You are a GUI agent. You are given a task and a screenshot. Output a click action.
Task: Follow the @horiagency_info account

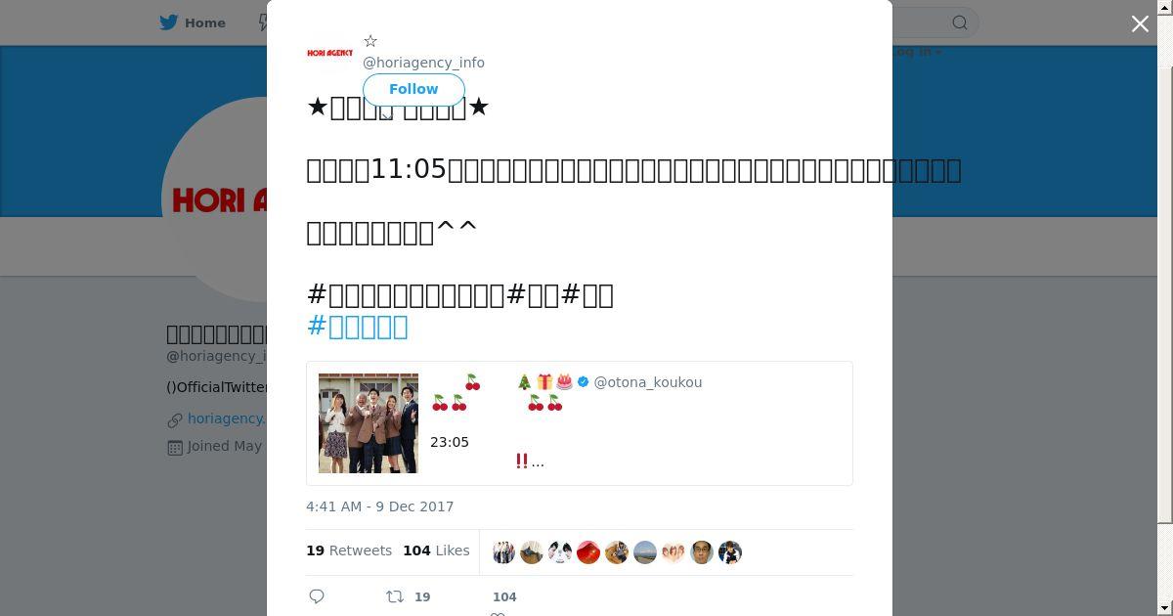[413, 89]
